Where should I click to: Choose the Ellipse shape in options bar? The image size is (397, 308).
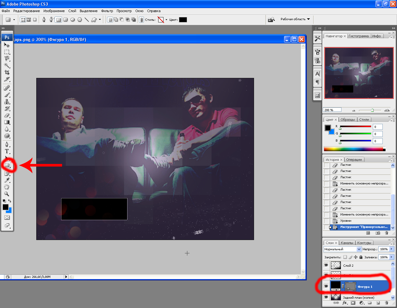73,20
